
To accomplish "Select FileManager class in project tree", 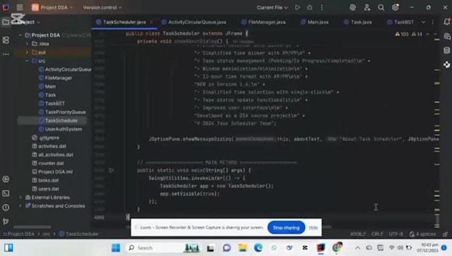I will coord(55,78).
